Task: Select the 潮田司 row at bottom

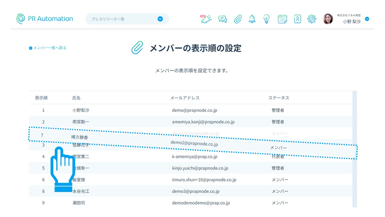Action: coord(79,203)
